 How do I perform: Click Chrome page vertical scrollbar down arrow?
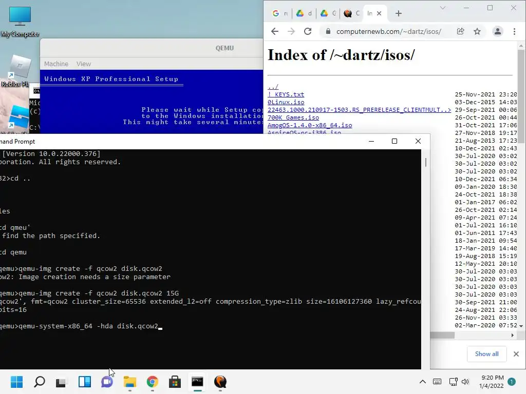click(521, 326)
